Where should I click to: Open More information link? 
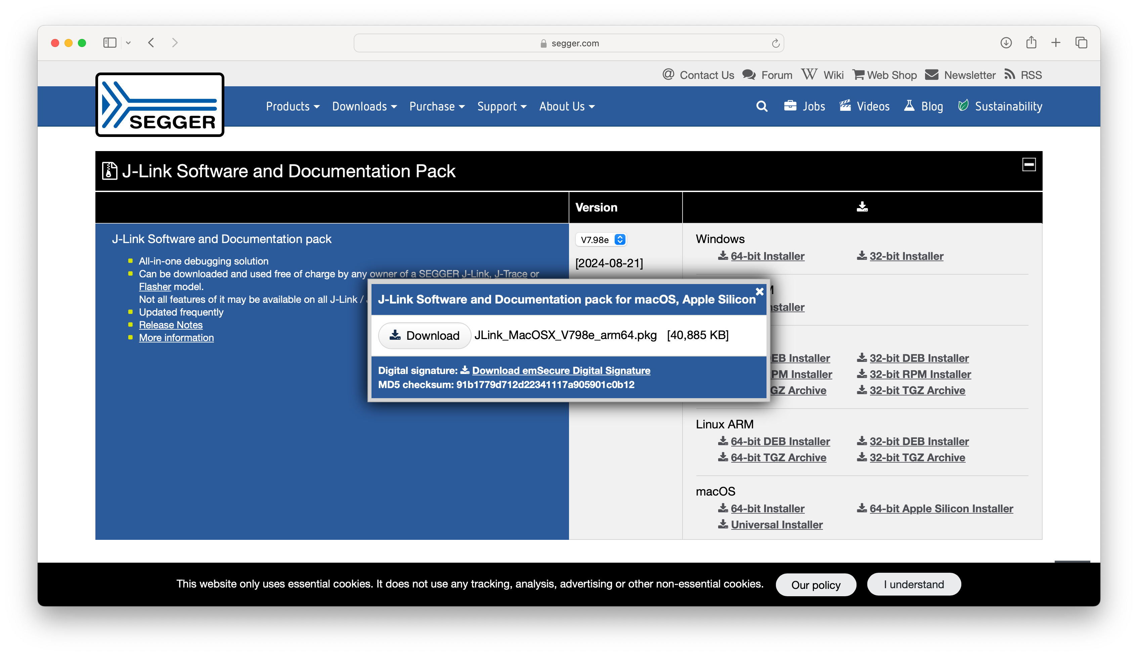coord(176,337)
